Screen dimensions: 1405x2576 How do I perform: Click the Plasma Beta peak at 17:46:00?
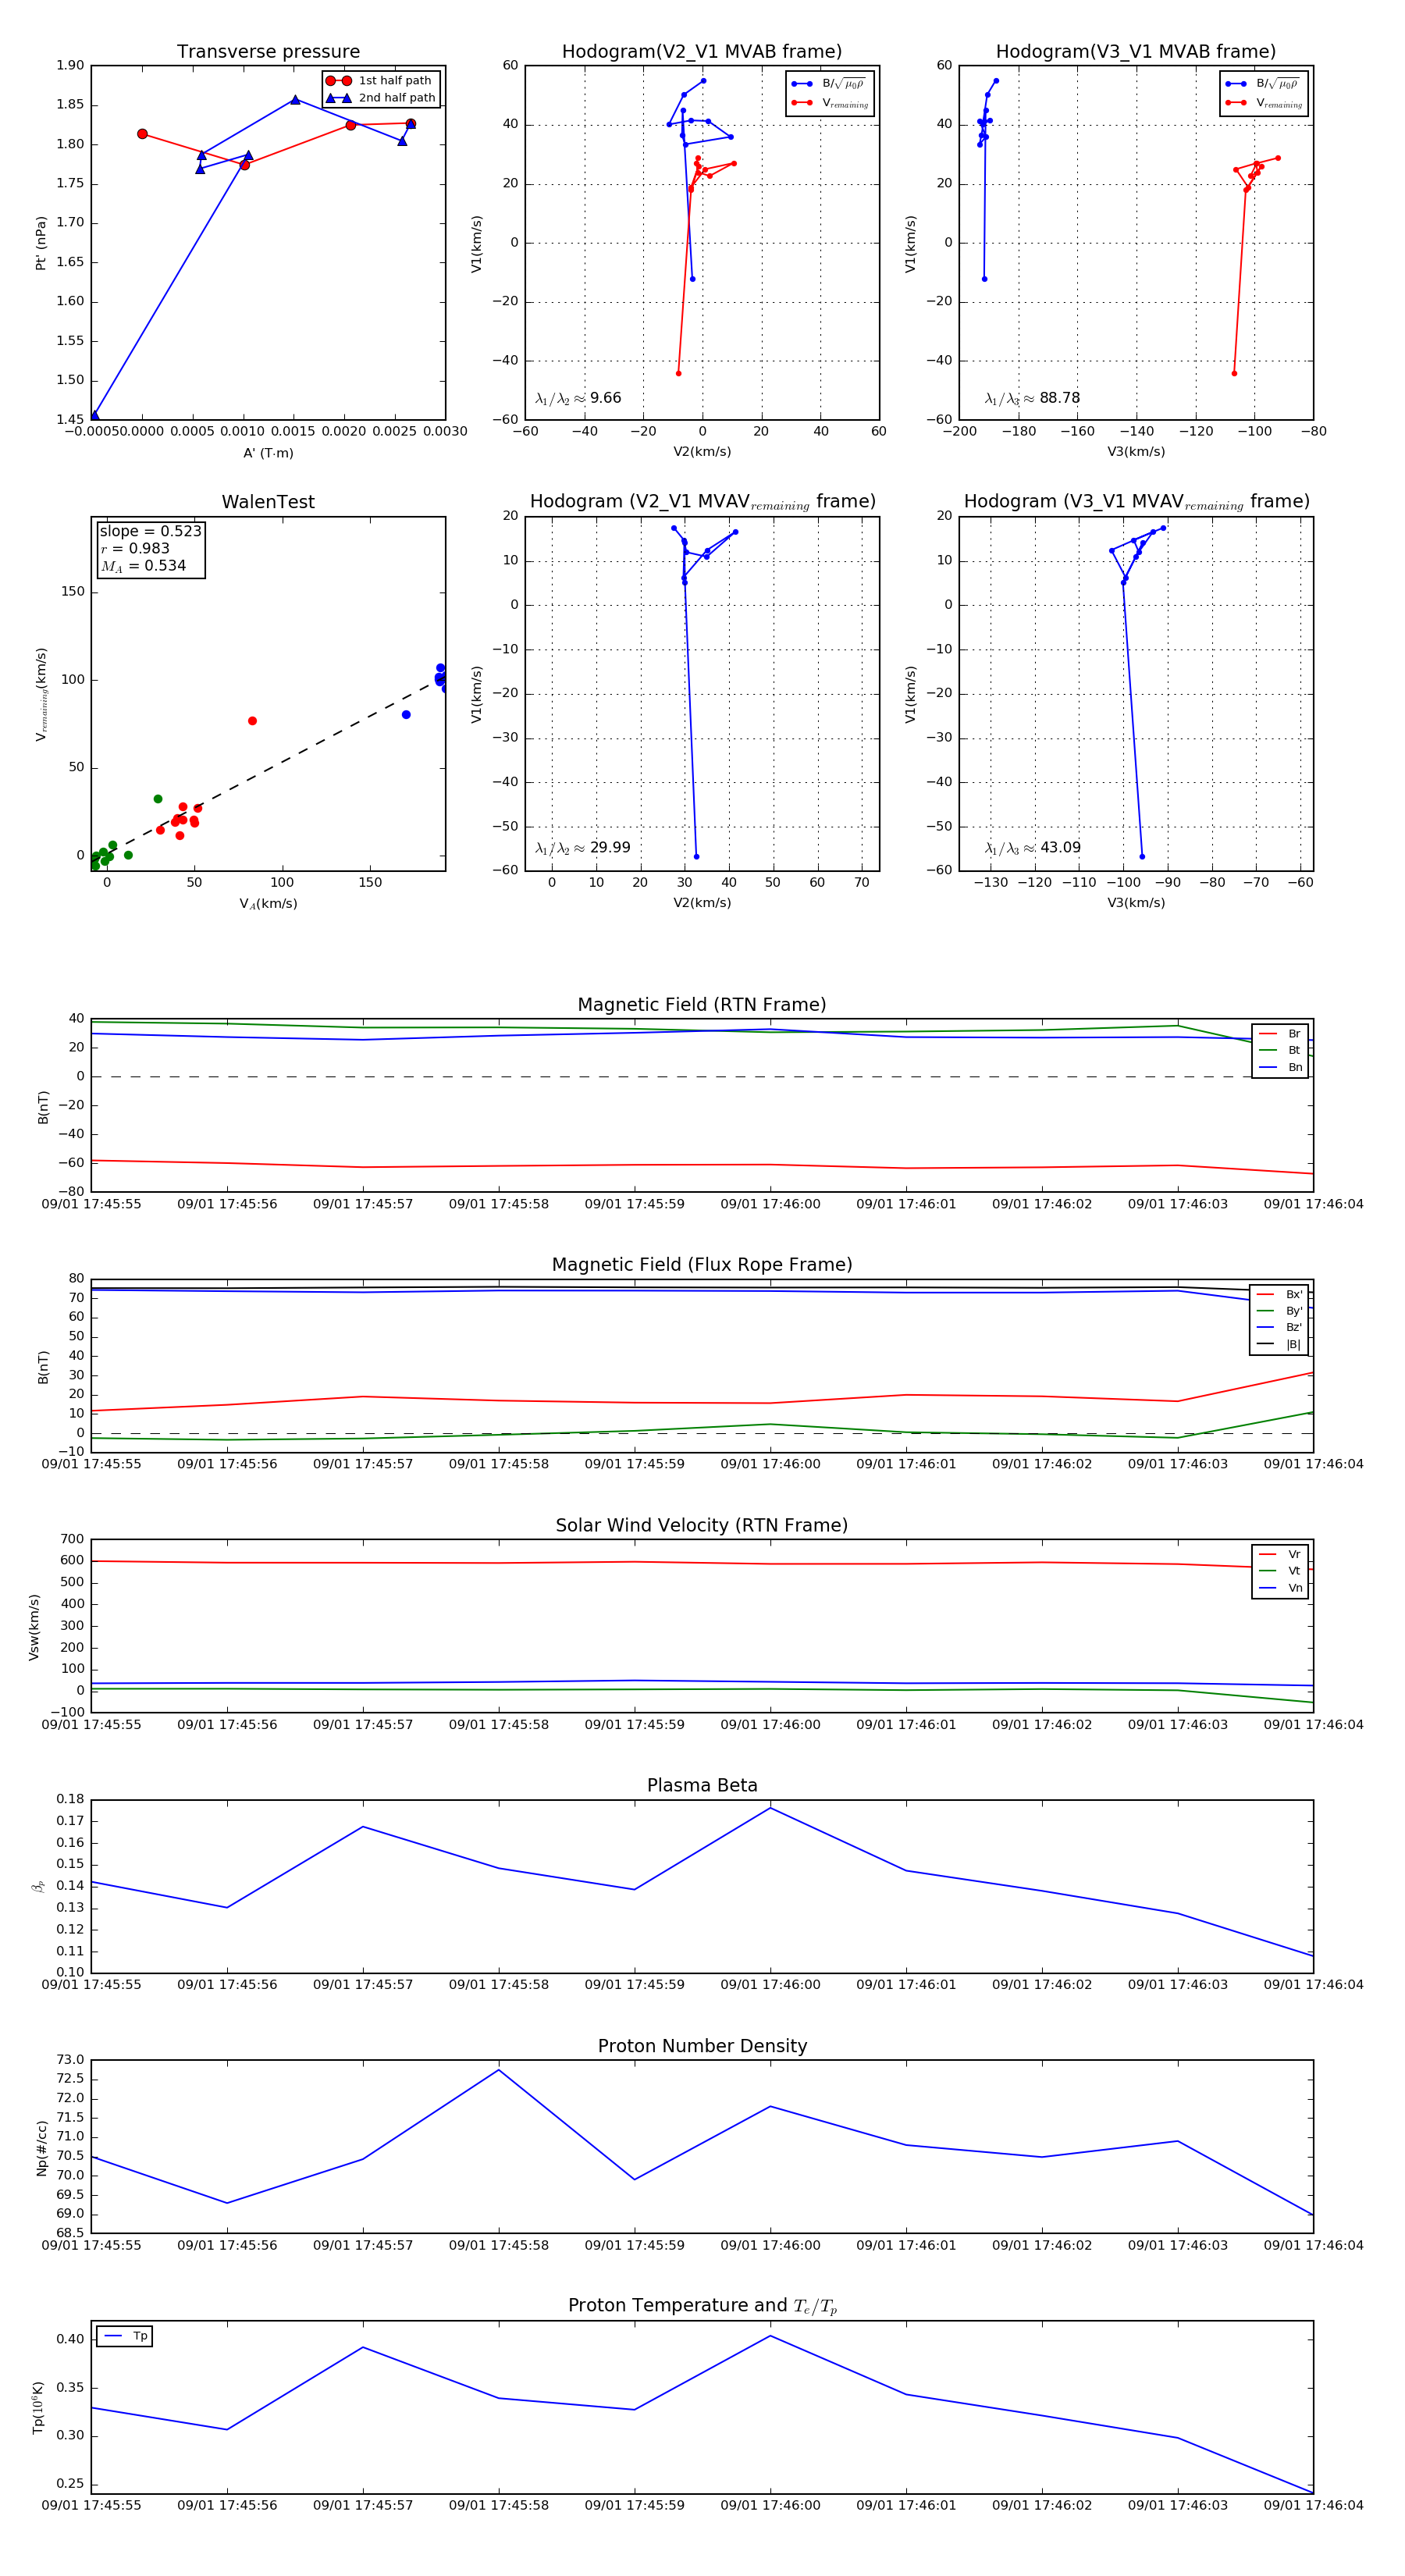click(770, 1808)
